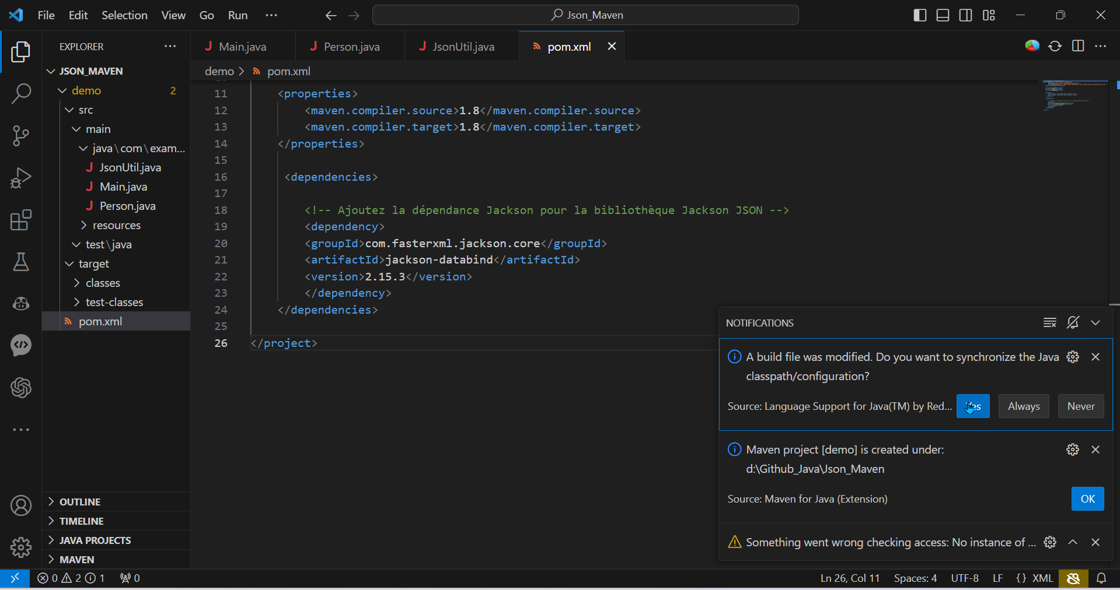Open the Source Control view
This screenshot has height=590, width=1120.
point(21,136)
